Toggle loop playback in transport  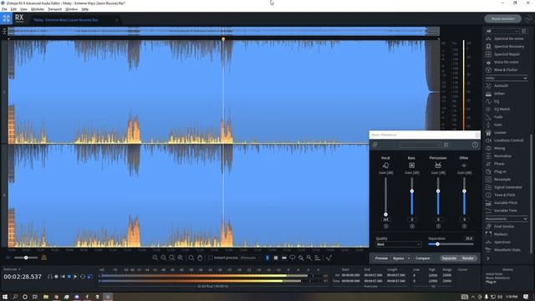pos(83,277)
